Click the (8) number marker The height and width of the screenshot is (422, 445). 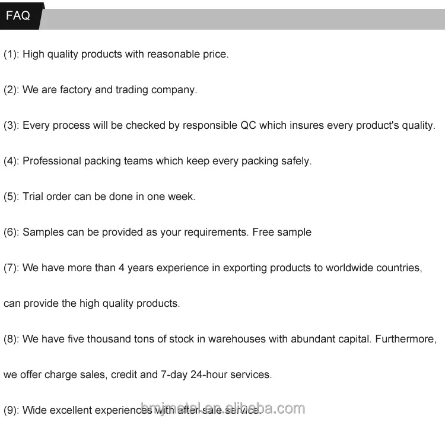11,339
